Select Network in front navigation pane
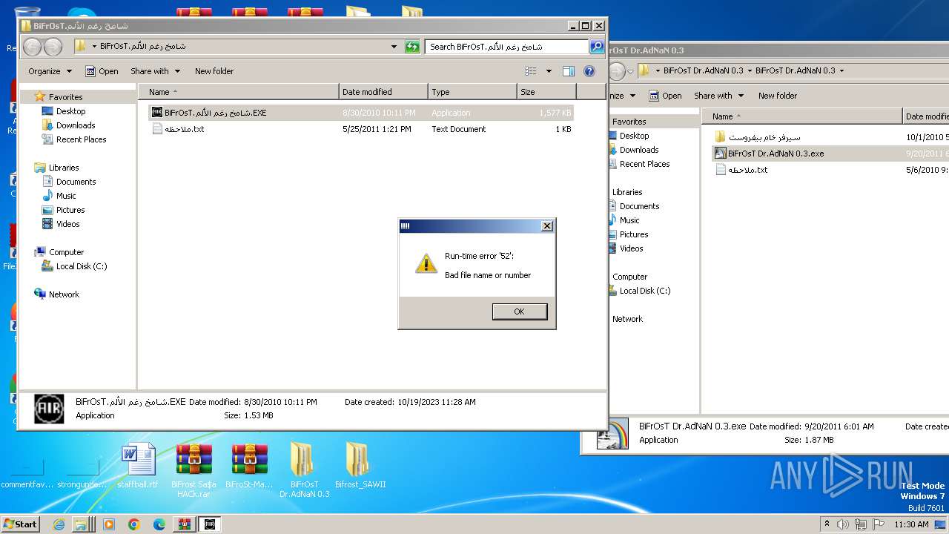Viewport: 949px width, 534px height. click(x=64, y=294)
